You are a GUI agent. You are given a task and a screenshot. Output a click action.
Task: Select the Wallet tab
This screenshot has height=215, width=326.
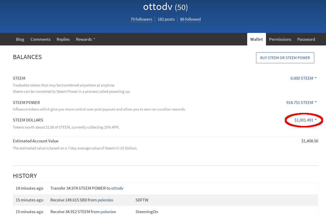(256, 39)
